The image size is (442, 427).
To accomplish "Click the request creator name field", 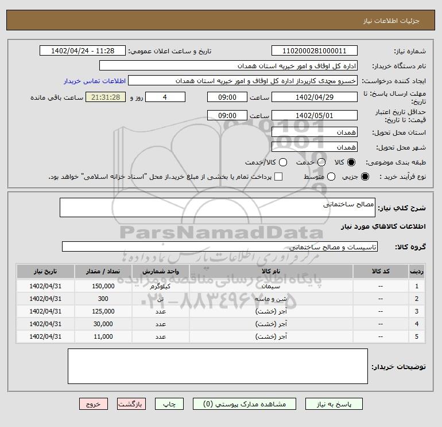I will click(x=243, y=80).
